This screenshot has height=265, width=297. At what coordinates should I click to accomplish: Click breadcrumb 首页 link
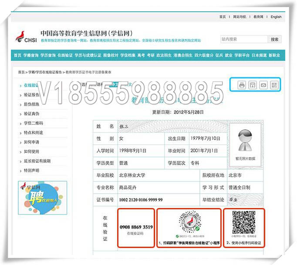[x=21, y=72]
